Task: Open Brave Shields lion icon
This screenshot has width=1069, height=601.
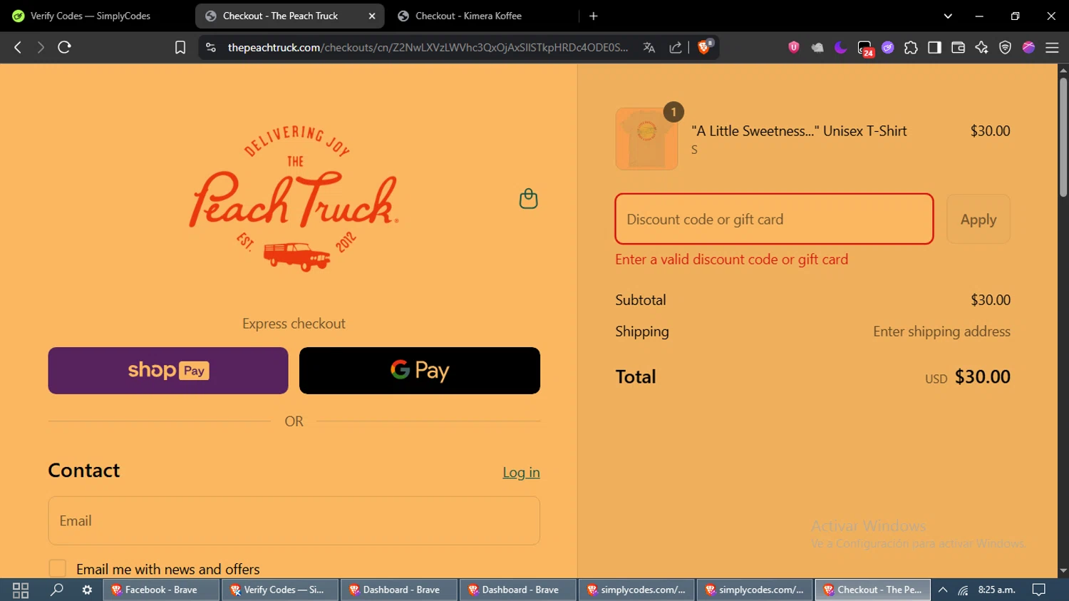Action: pos(705,46)
